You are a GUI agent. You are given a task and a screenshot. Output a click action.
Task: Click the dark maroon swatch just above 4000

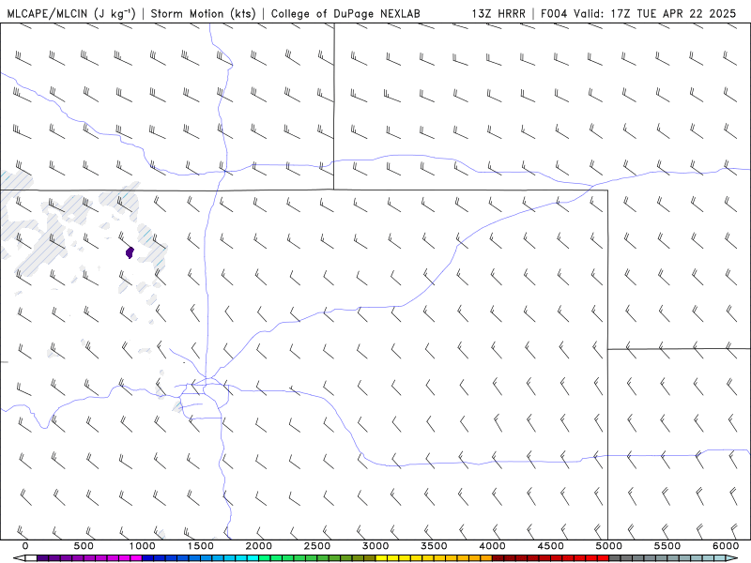point(498,557)
